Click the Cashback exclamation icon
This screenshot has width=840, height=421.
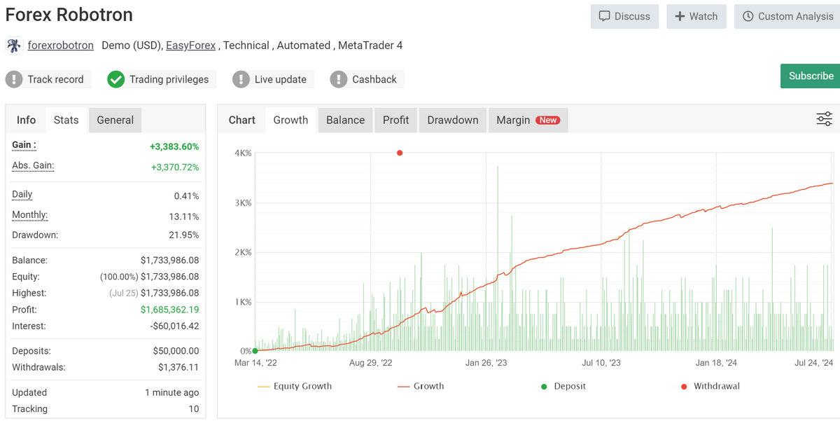(x=339, y=79)
